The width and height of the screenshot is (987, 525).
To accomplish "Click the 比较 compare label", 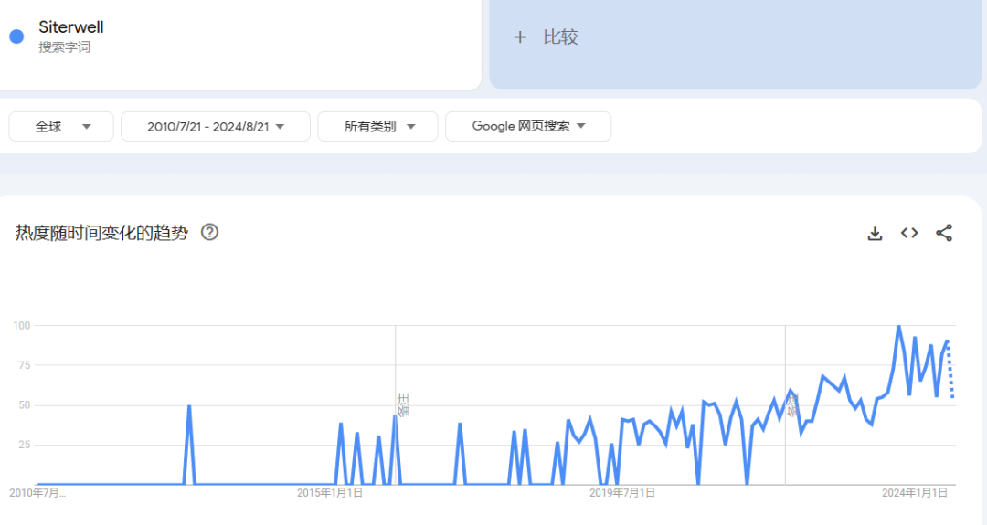I will [560, 37].
